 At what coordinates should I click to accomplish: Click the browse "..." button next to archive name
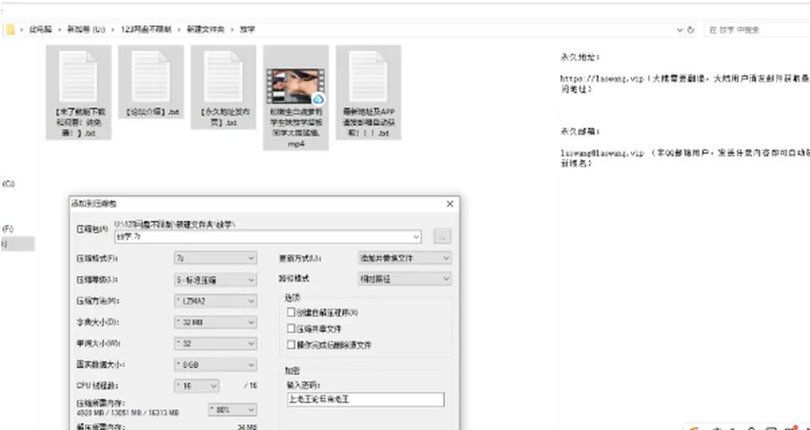(x=442, y=237)
